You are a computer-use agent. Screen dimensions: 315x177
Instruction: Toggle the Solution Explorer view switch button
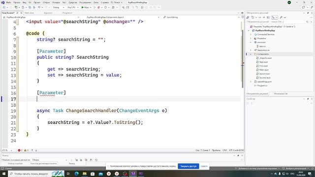coord(275,18)
